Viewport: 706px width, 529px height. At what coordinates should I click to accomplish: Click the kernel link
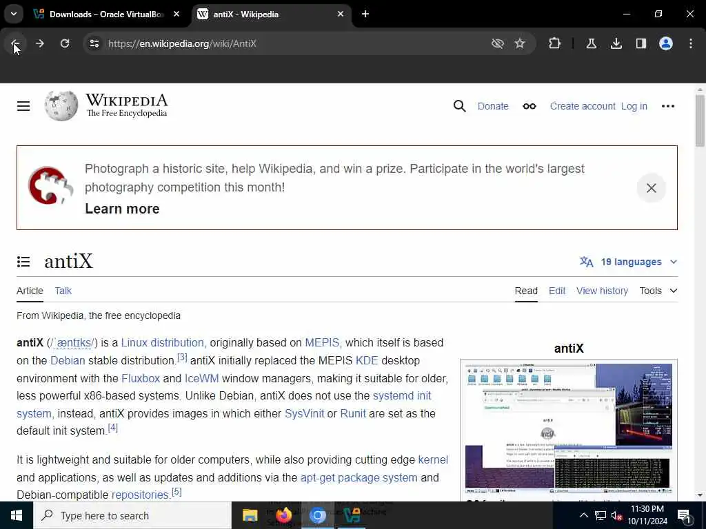[433, 460]
